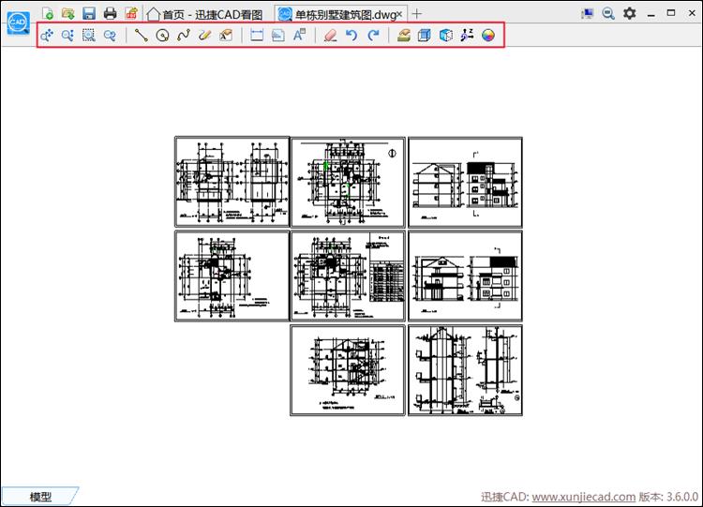This screenshot has width=703, height=507.
Task: Open the search magnifier in title bar
Action: [608, 13]
